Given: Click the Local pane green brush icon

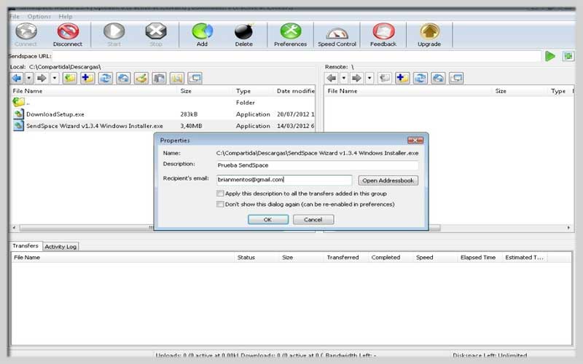Looking at the screenshot, I should coord(141,78).
